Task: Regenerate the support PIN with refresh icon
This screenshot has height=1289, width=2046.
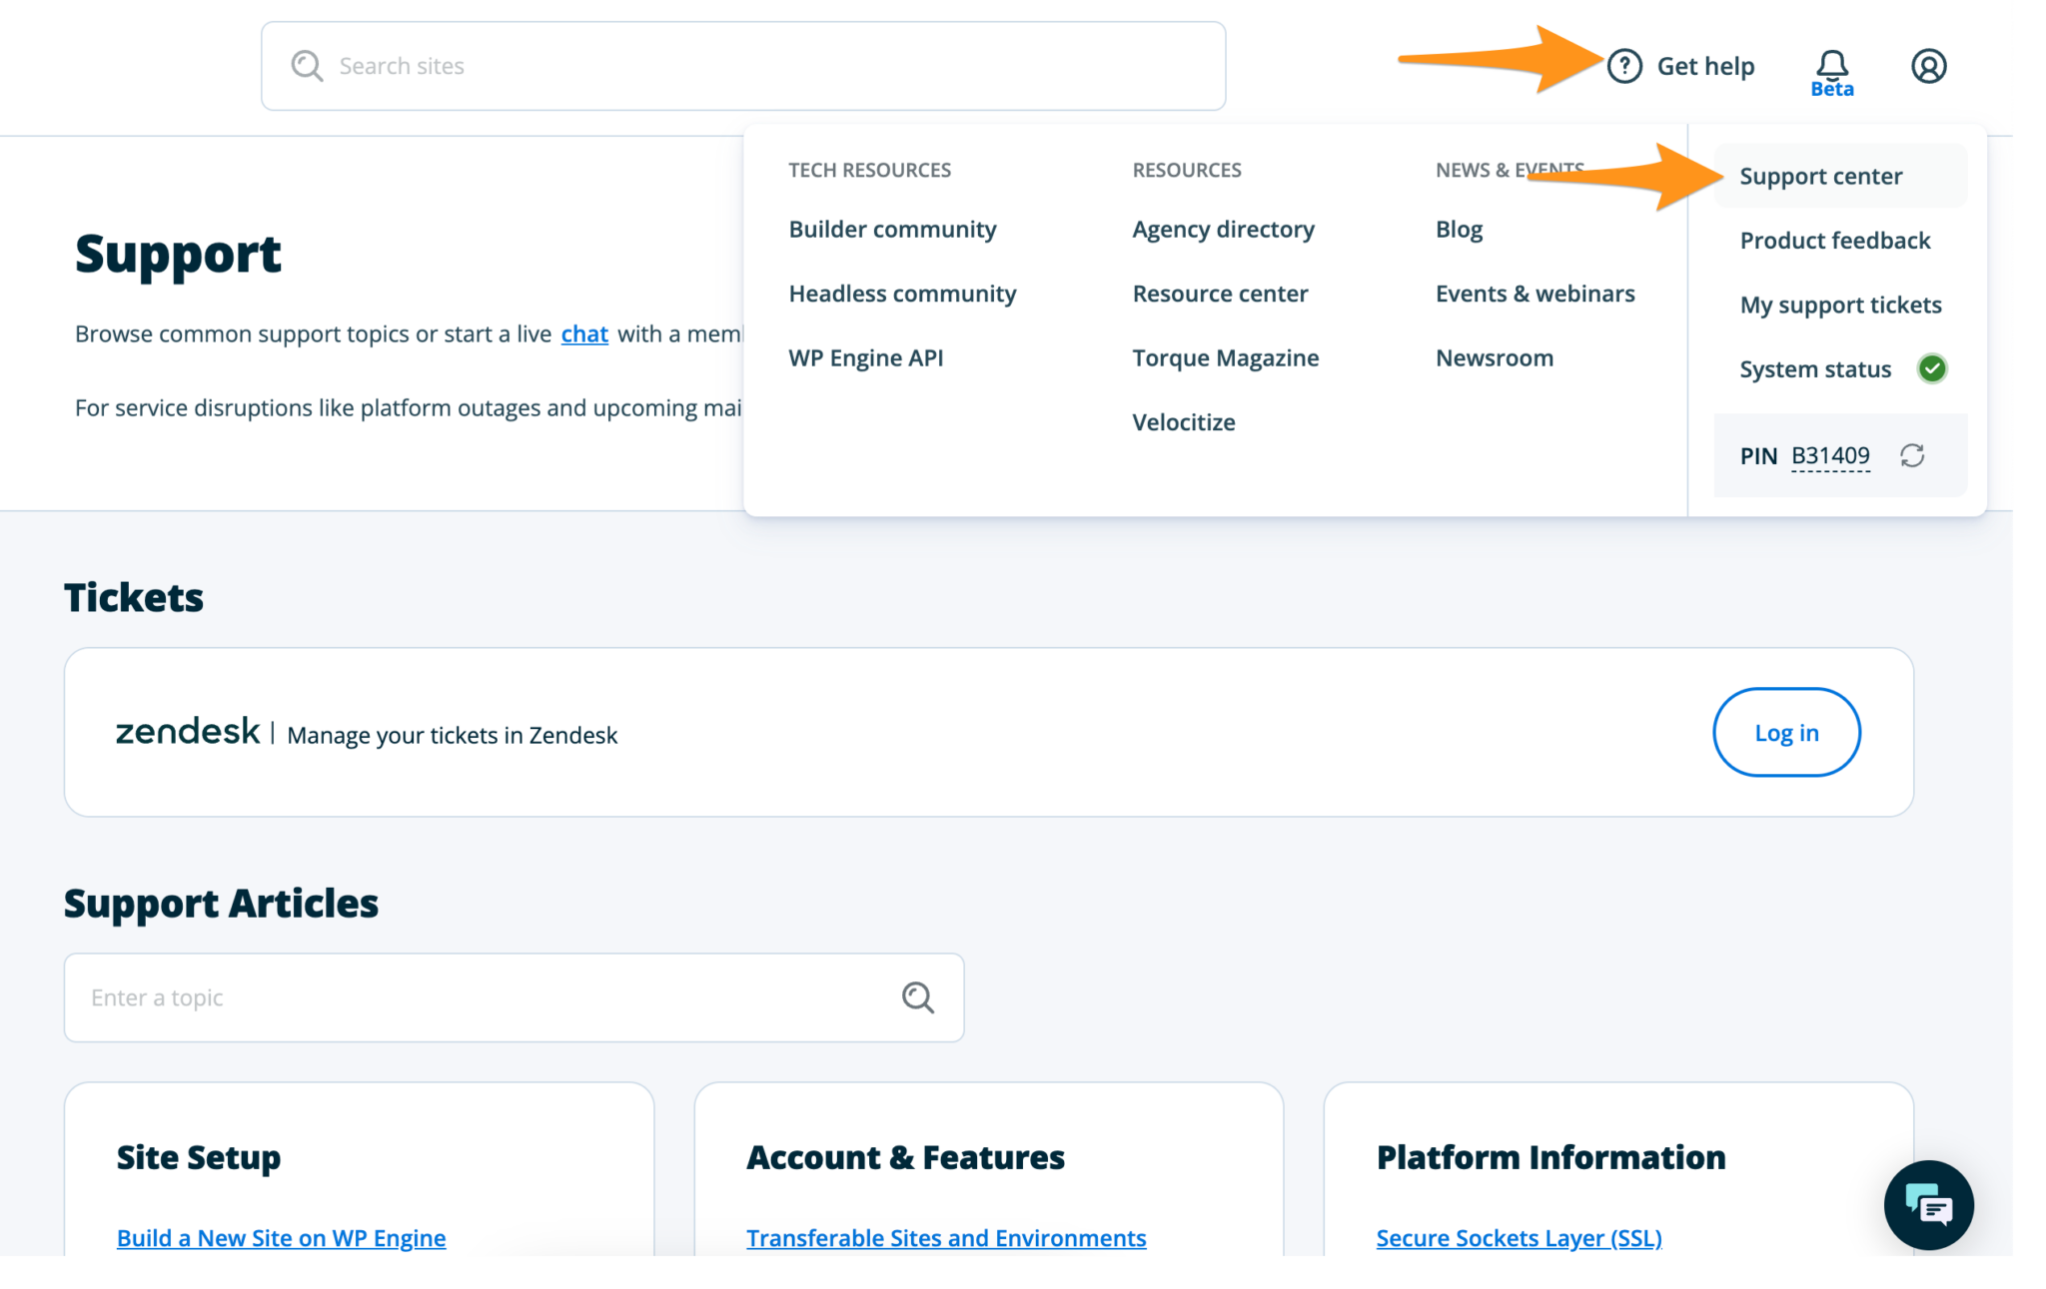Action: point(1914,456)
